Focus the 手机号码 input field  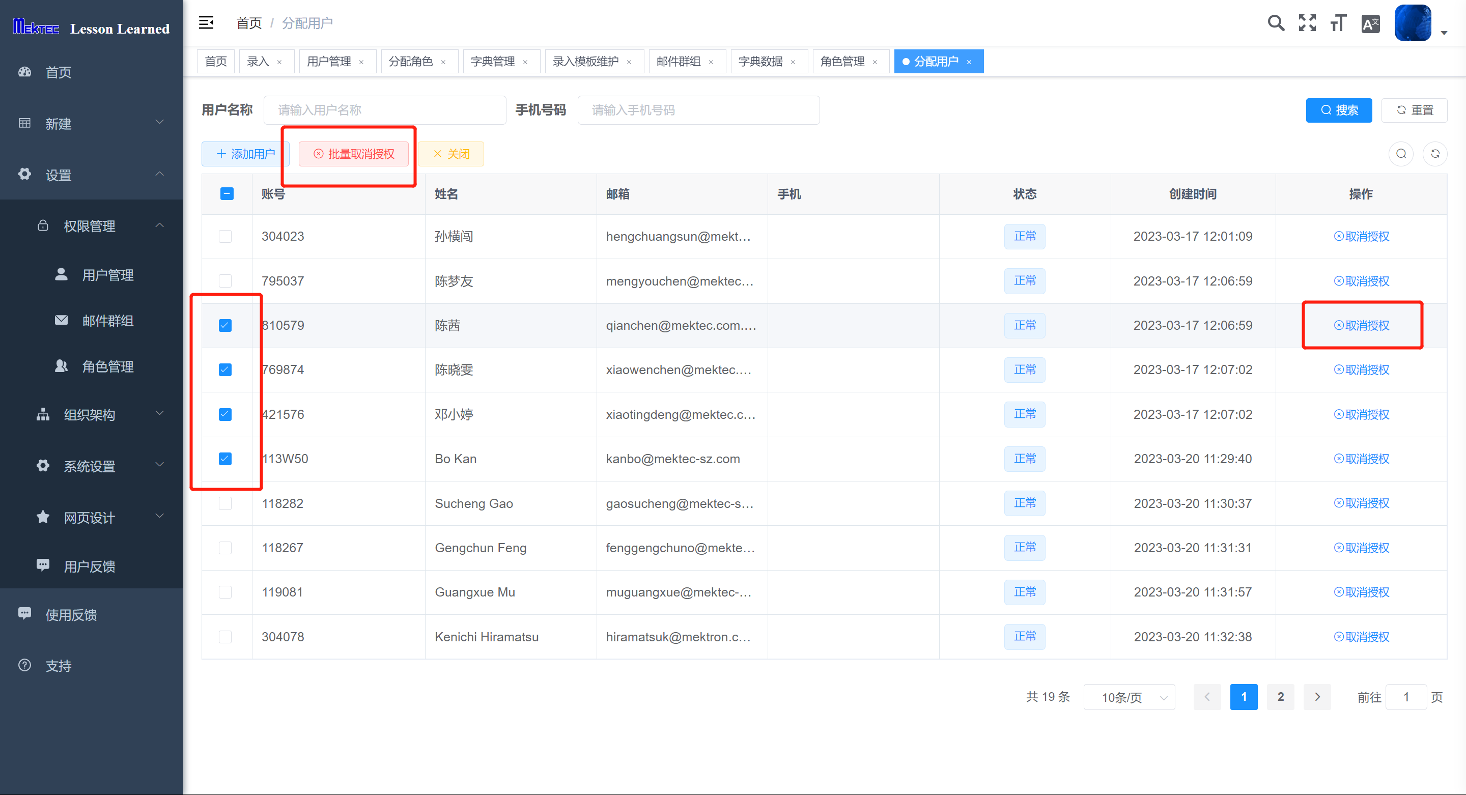point(698,110)
